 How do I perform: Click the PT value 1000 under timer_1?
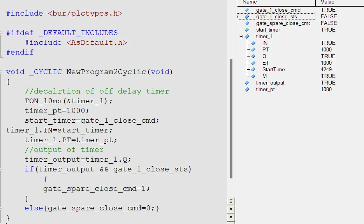(x=326, y=49)
